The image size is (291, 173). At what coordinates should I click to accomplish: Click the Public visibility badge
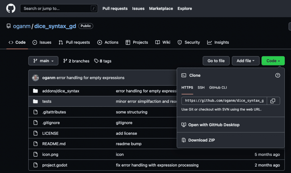click(x=86, y=26)
